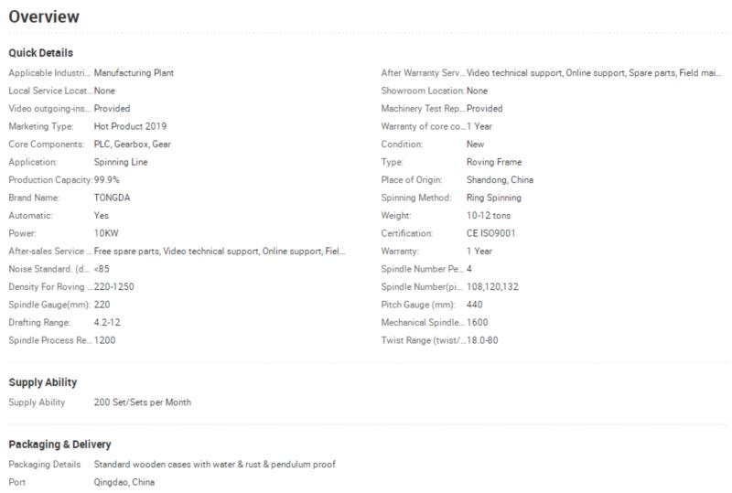Viewport: 732px width, 493px height.
Task: Click the truncated After Warranty Service value
Action: [x=594, y=73]
